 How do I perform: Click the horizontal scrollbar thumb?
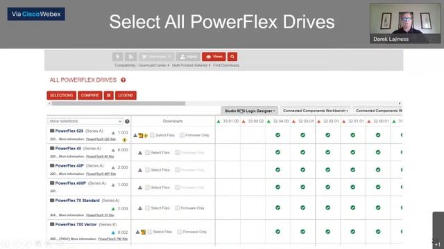pos(119,104)
